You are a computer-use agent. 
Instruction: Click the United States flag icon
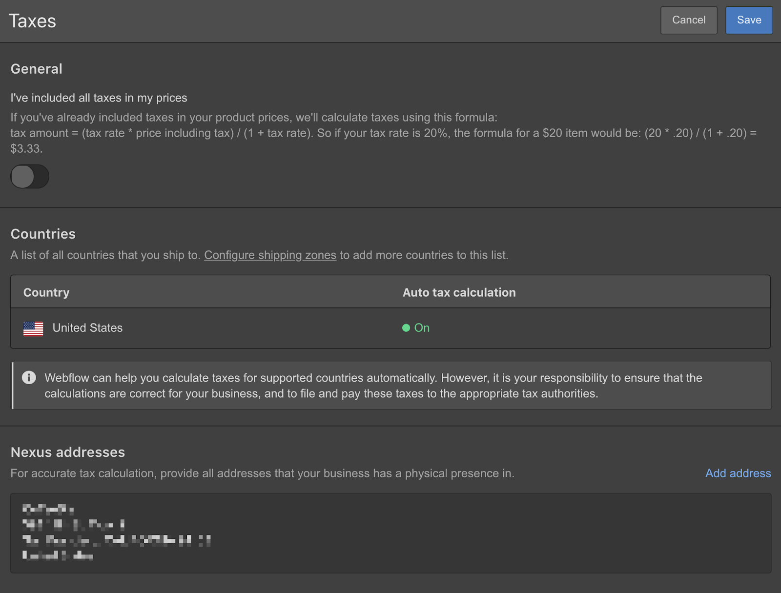point(32,328)
